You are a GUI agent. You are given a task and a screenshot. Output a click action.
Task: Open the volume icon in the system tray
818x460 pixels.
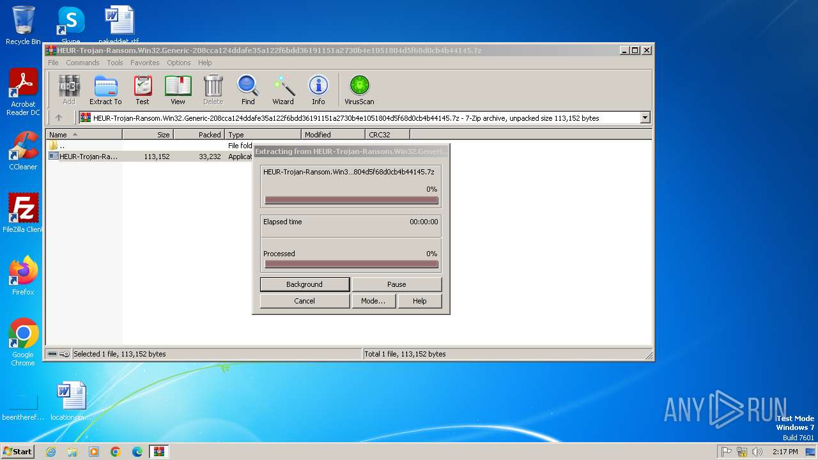click(x=757, y=452)
